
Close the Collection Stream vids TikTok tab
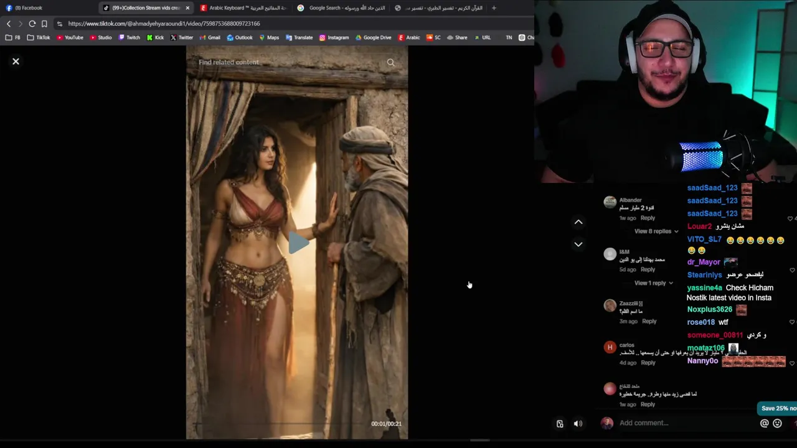[187, 8]
